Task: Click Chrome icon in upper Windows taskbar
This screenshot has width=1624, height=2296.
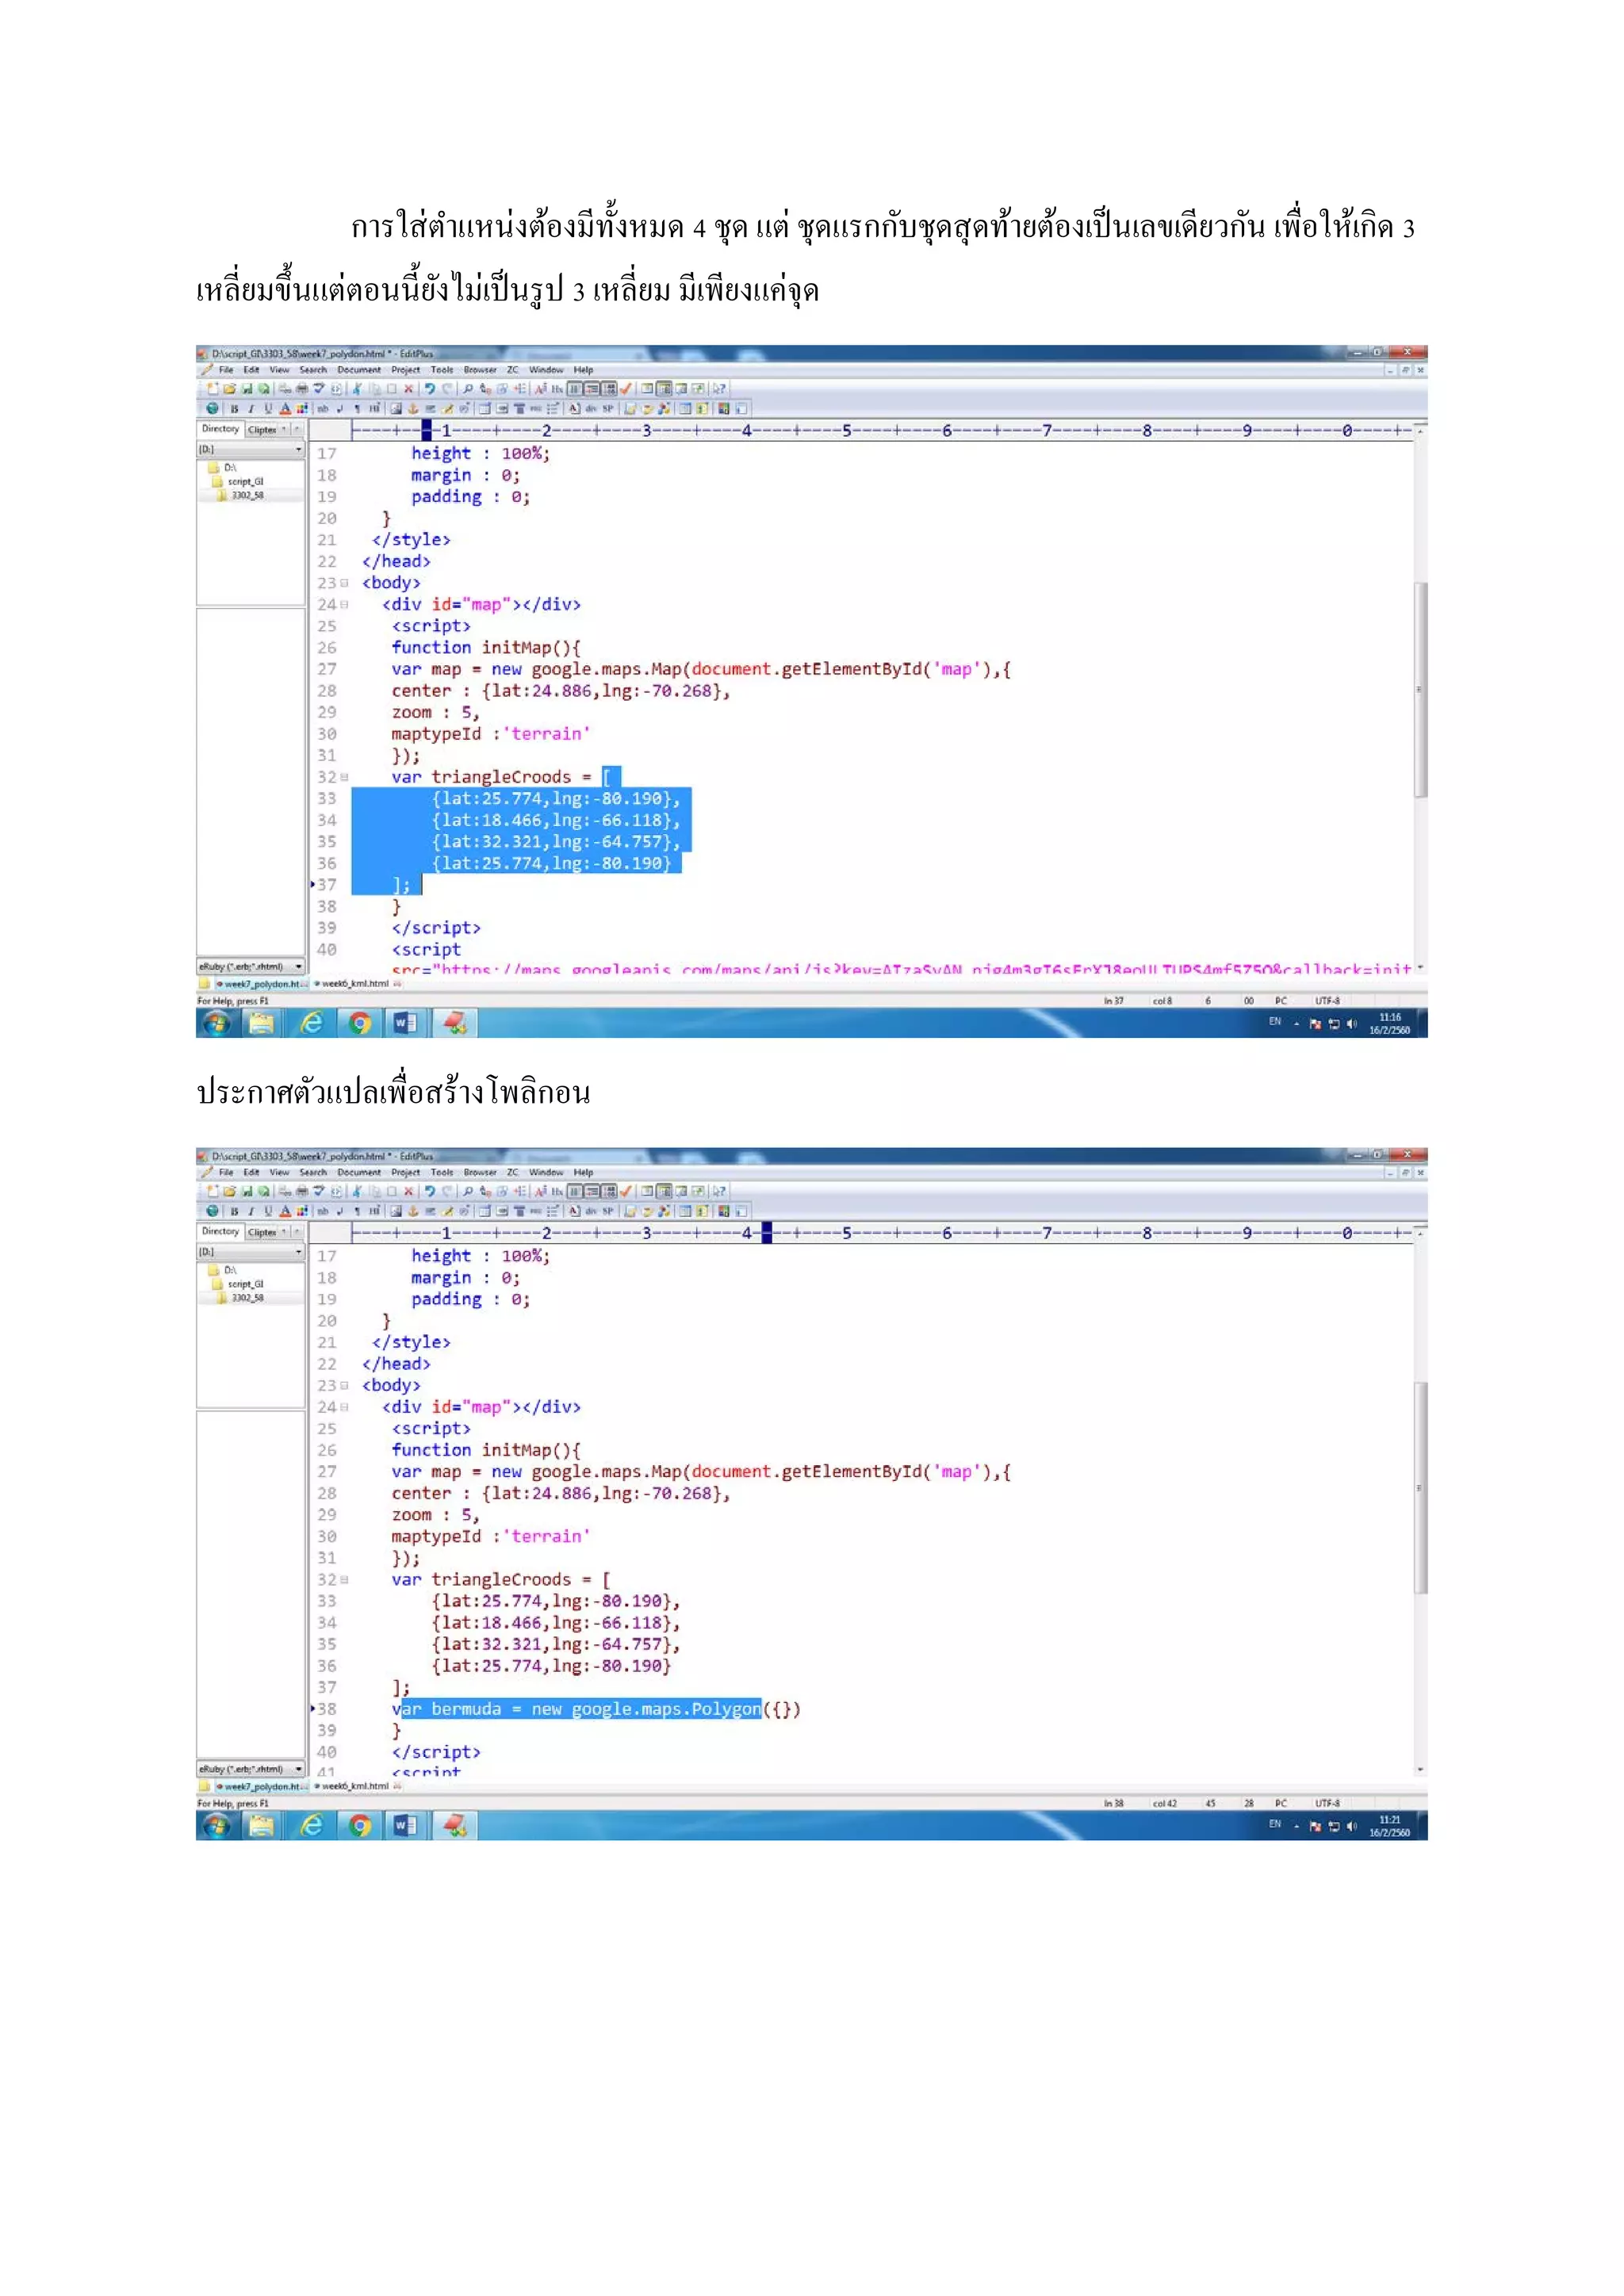Action: click(x=360, y=1023)
